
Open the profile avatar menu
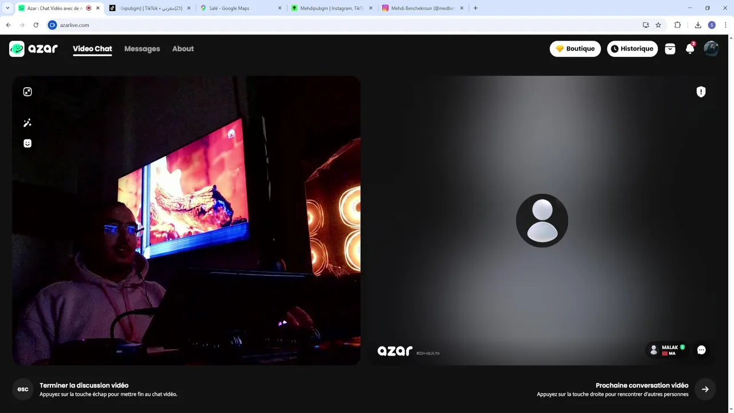coord(711,49)
